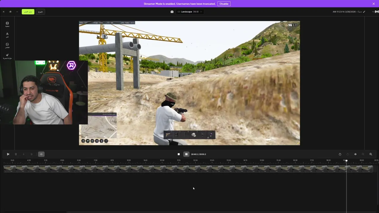Click the greyed icon left of the waveform

(32, 154)
